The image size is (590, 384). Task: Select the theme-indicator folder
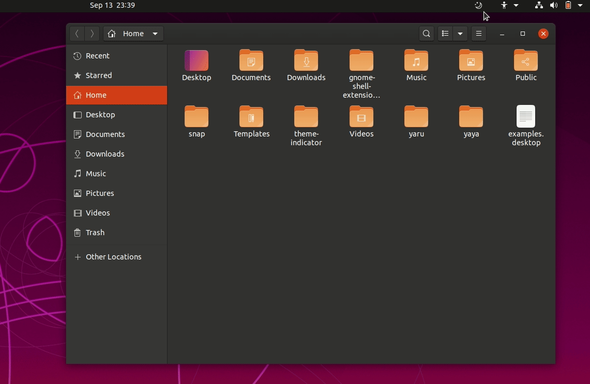click(306, 117)
